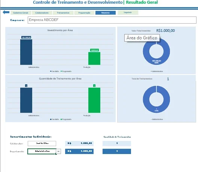Select the highlighted Relatório tab
The image size is (198, 172).
(106, 13)
